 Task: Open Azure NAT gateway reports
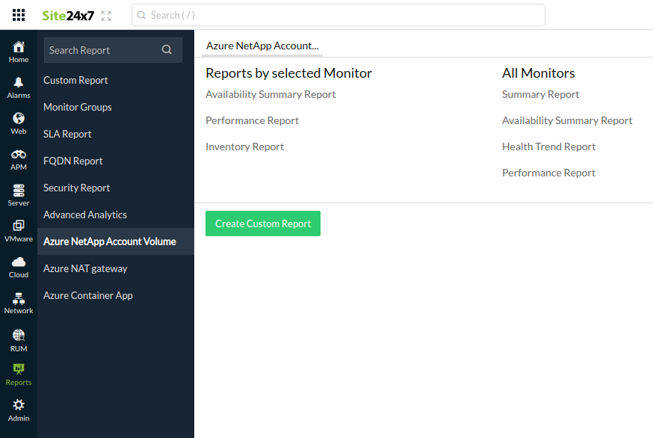84,268
